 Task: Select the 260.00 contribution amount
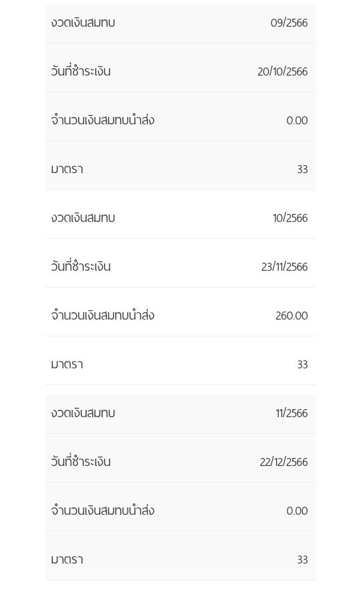pos(291,316)
